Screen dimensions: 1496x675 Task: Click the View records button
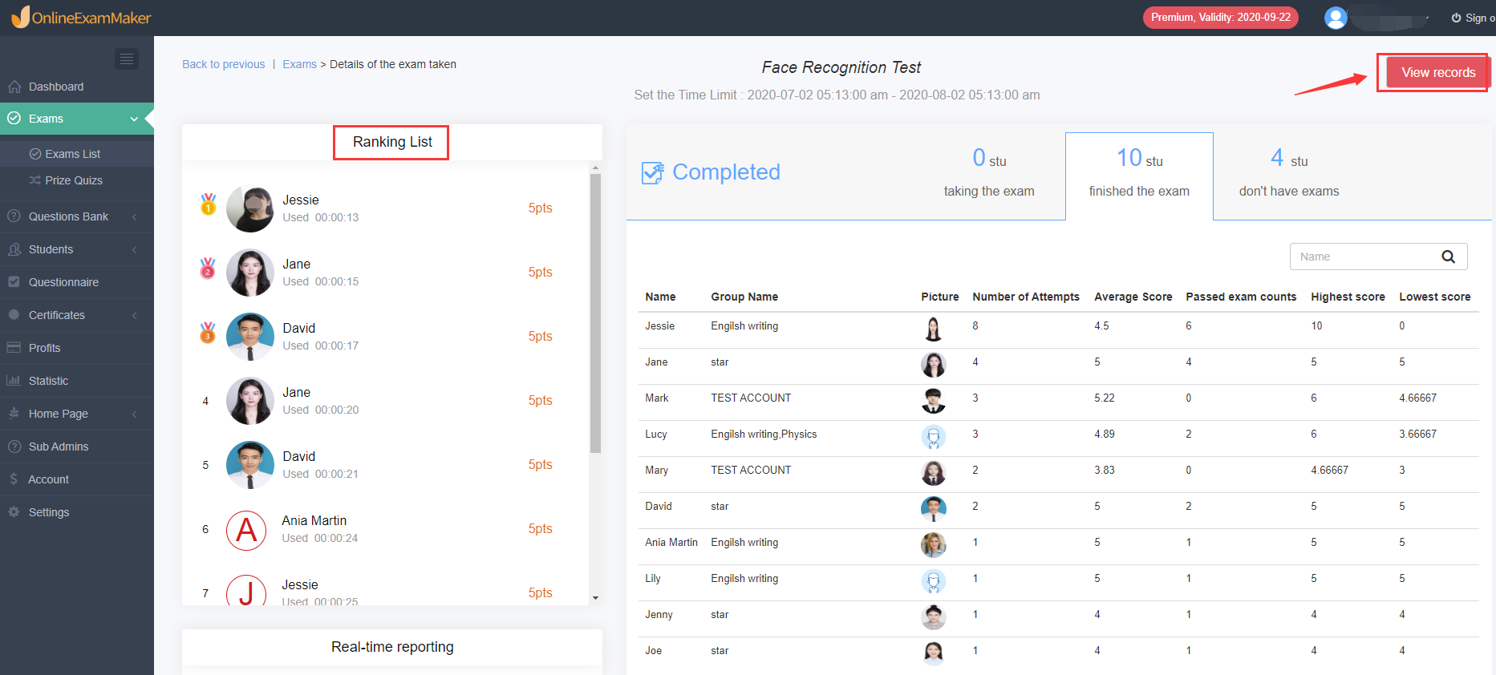click(x=1438, y=73)
